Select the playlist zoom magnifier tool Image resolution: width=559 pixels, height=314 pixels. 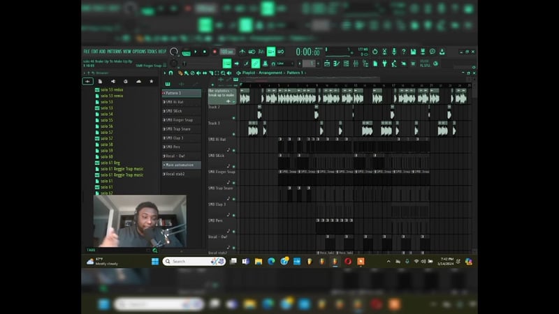coord(223,73)
